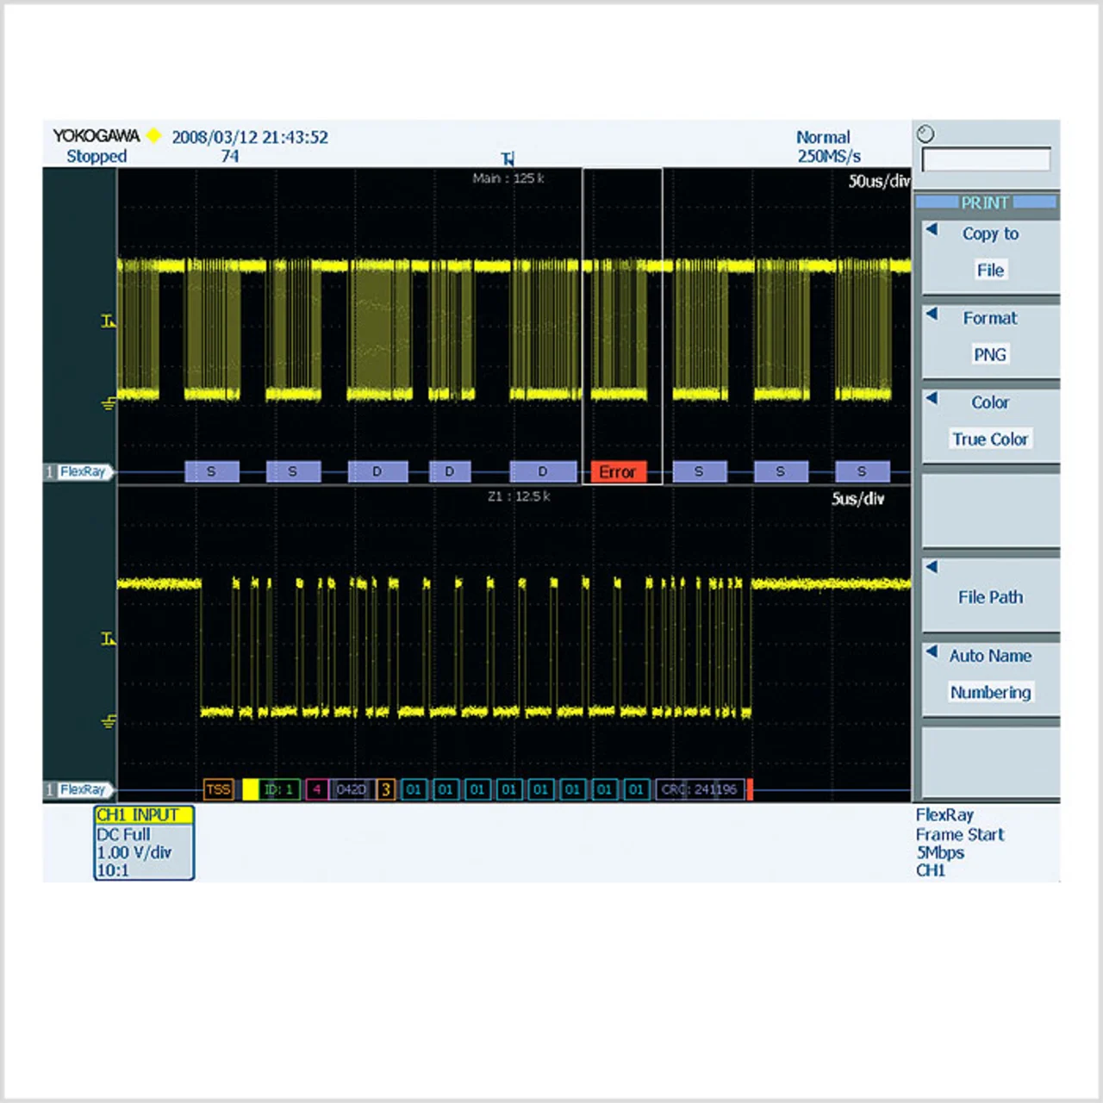This screenshot has width=1103, height=1103.
Task: Select the red Error frame in the decode row
Action: tap(618, 472)
